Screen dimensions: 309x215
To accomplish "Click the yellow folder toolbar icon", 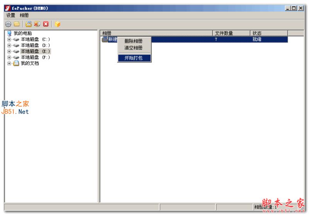I will point(17,24).
